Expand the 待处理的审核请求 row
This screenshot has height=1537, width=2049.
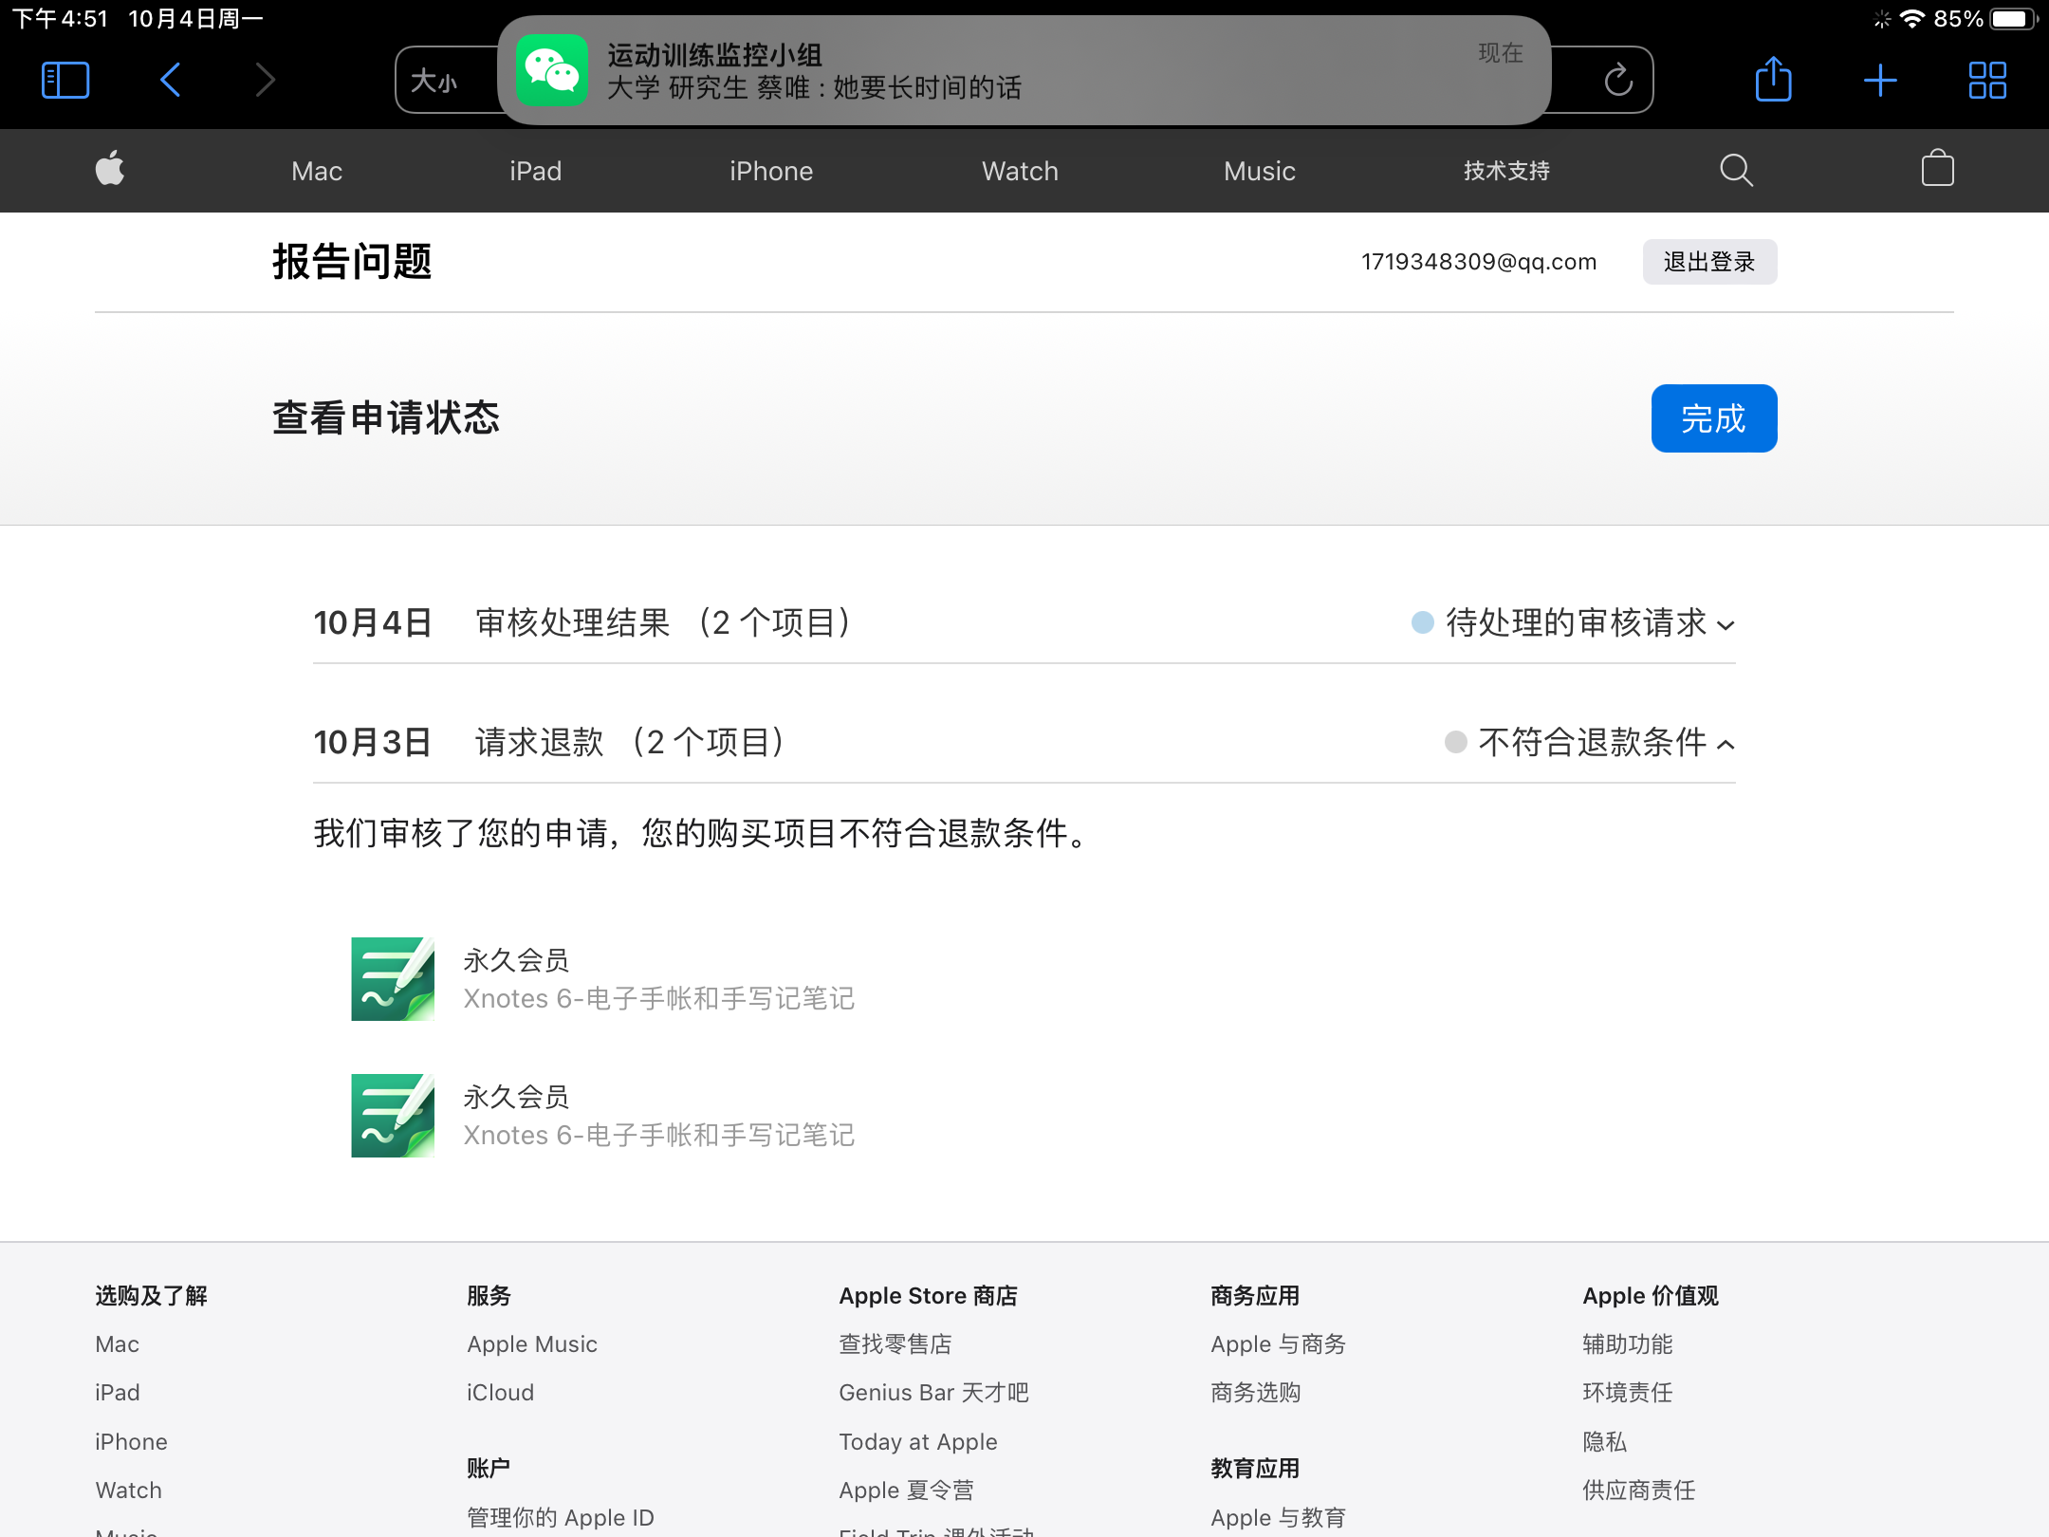click(1575, 623)
